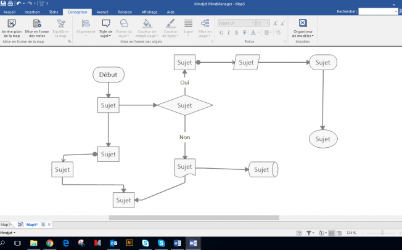The height and width of the screenshot is (250, 402).
Task: Close the Map5 document tab
Action: 49,225
